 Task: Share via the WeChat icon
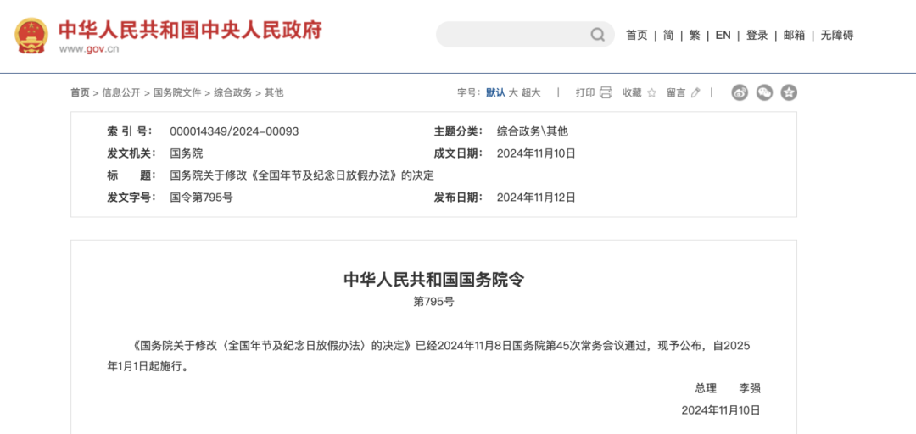coord(764,92)
